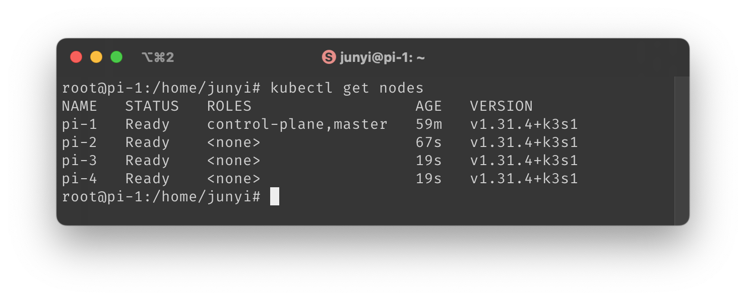746x300 pixels.
Task: Click the yellow minimize window button
Action: [96, 57]
